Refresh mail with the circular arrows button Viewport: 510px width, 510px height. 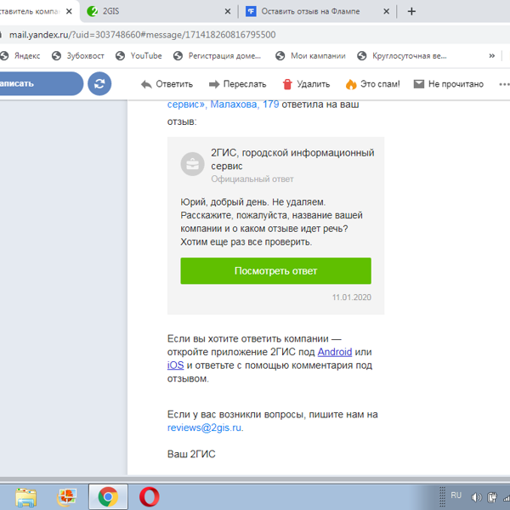click(x=99, y=83)
